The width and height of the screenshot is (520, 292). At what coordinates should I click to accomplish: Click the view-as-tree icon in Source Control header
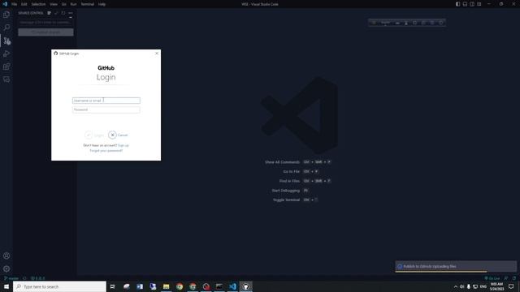point(49,13)
